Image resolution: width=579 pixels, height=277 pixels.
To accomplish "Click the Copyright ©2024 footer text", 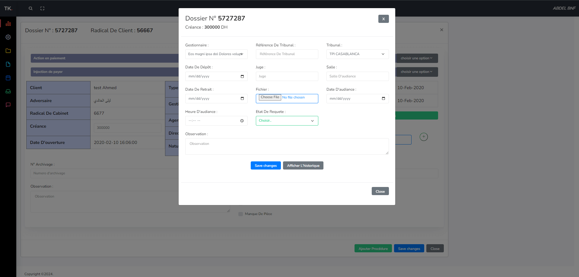I will [x=39, y=274].
